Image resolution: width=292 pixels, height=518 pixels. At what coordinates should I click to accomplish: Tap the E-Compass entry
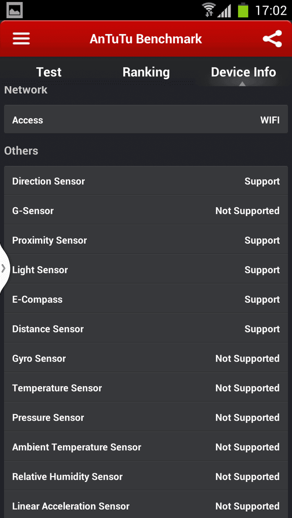tap(146, 299)
